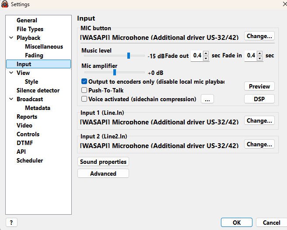The image size is (287, 230).
Task: Click the Preview microphone button
Action: [x=259, y=86]
